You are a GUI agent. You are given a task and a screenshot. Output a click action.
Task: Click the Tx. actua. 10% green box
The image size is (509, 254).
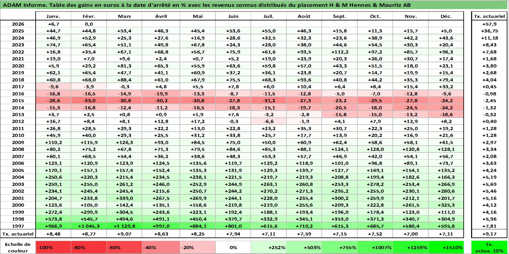pyautogui.click(x=489, y=248)
